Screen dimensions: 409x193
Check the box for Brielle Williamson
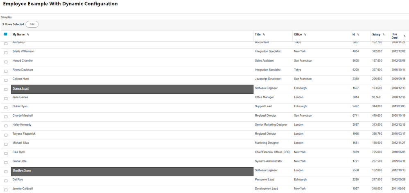click(x=6, y=53)
